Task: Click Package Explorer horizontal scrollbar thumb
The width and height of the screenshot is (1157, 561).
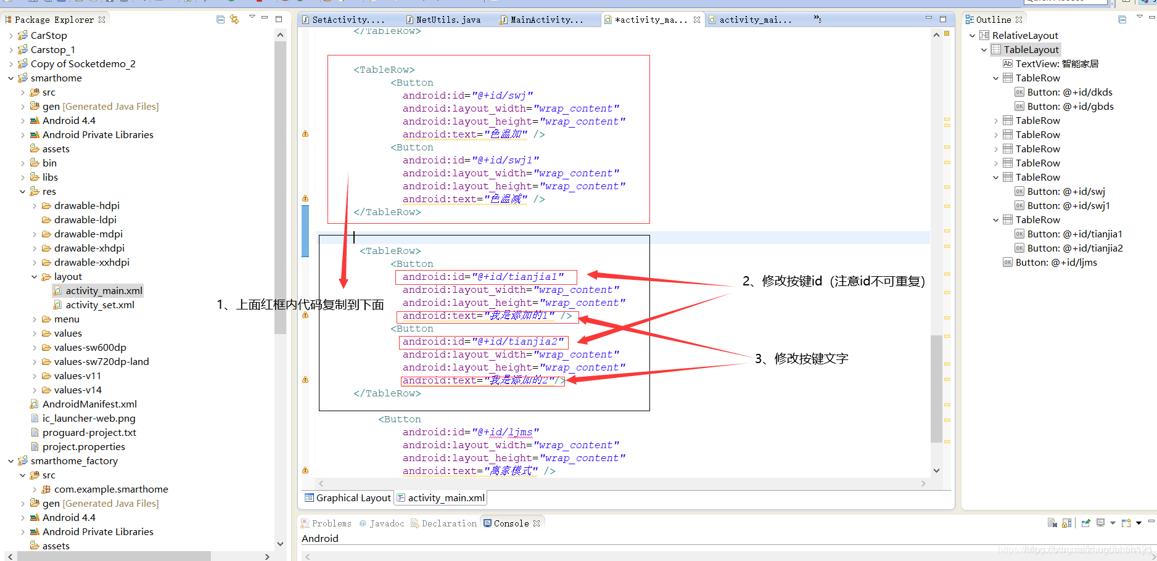Action: tap(114, 556)
